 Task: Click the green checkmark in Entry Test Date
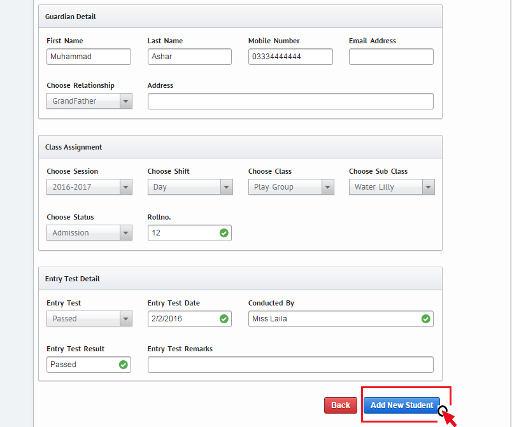[224, 319]
